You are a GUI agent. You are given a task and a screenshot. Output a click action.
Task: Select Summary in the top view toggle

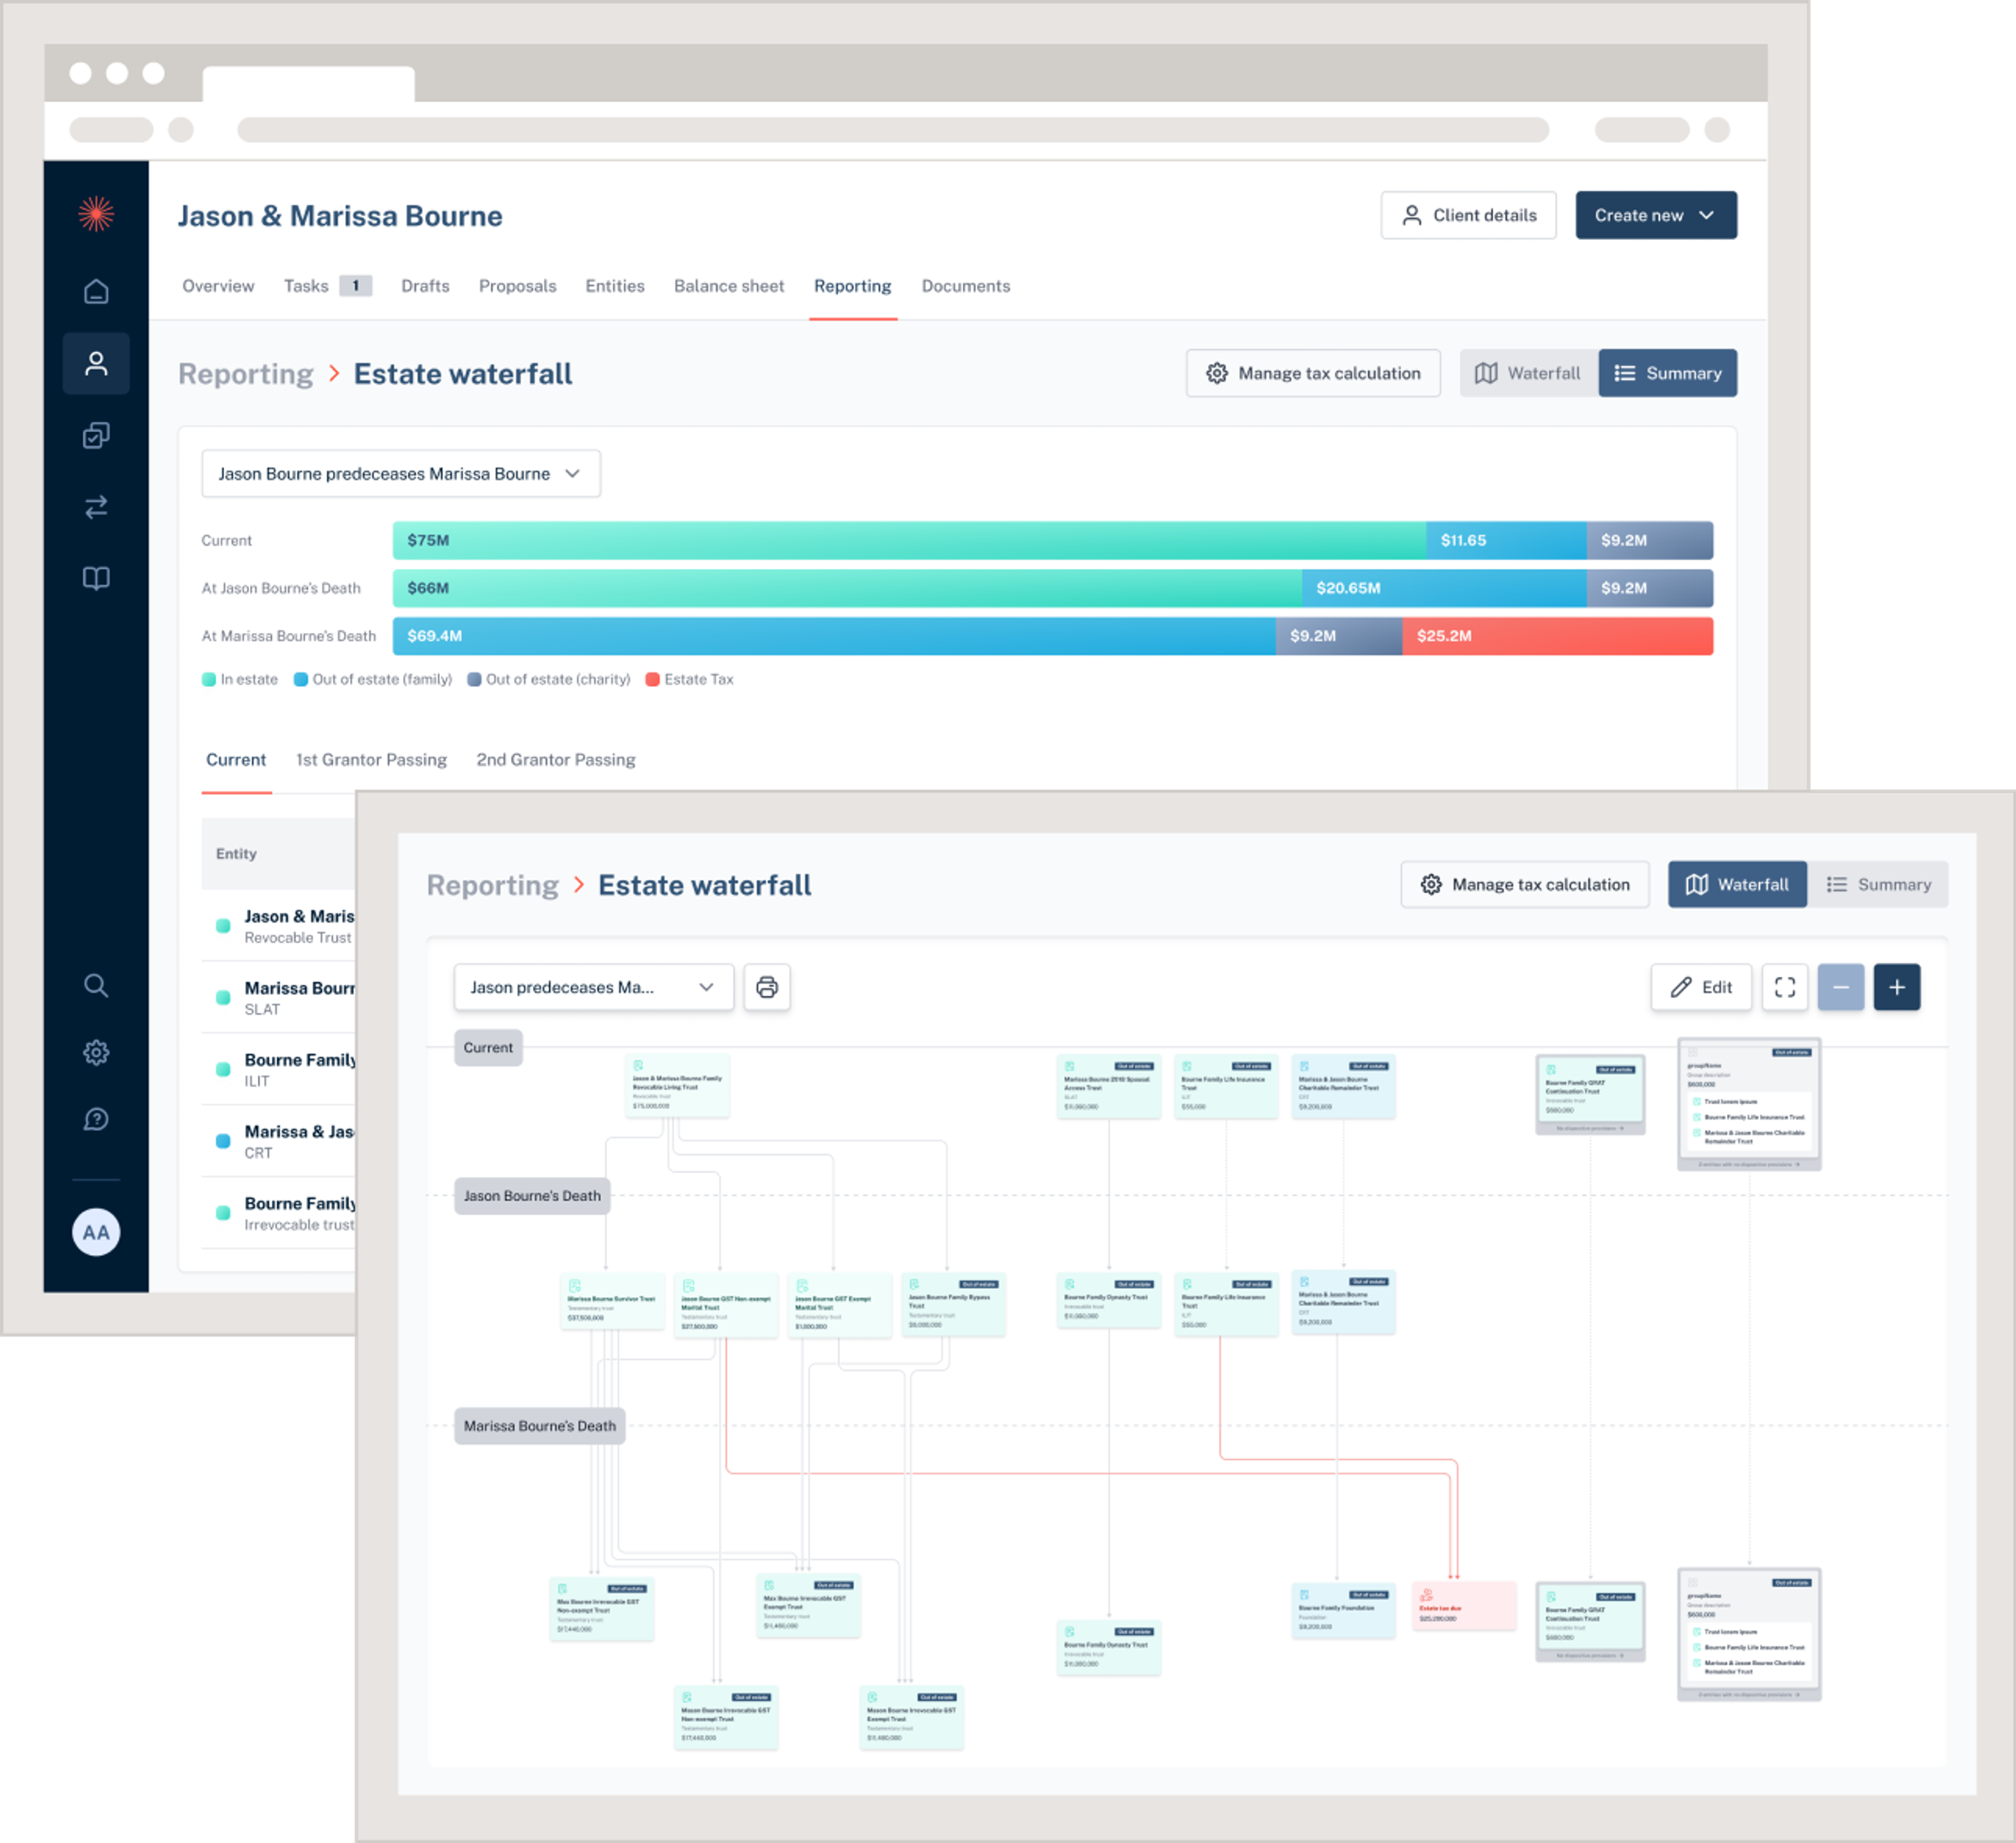point(1667,373)
